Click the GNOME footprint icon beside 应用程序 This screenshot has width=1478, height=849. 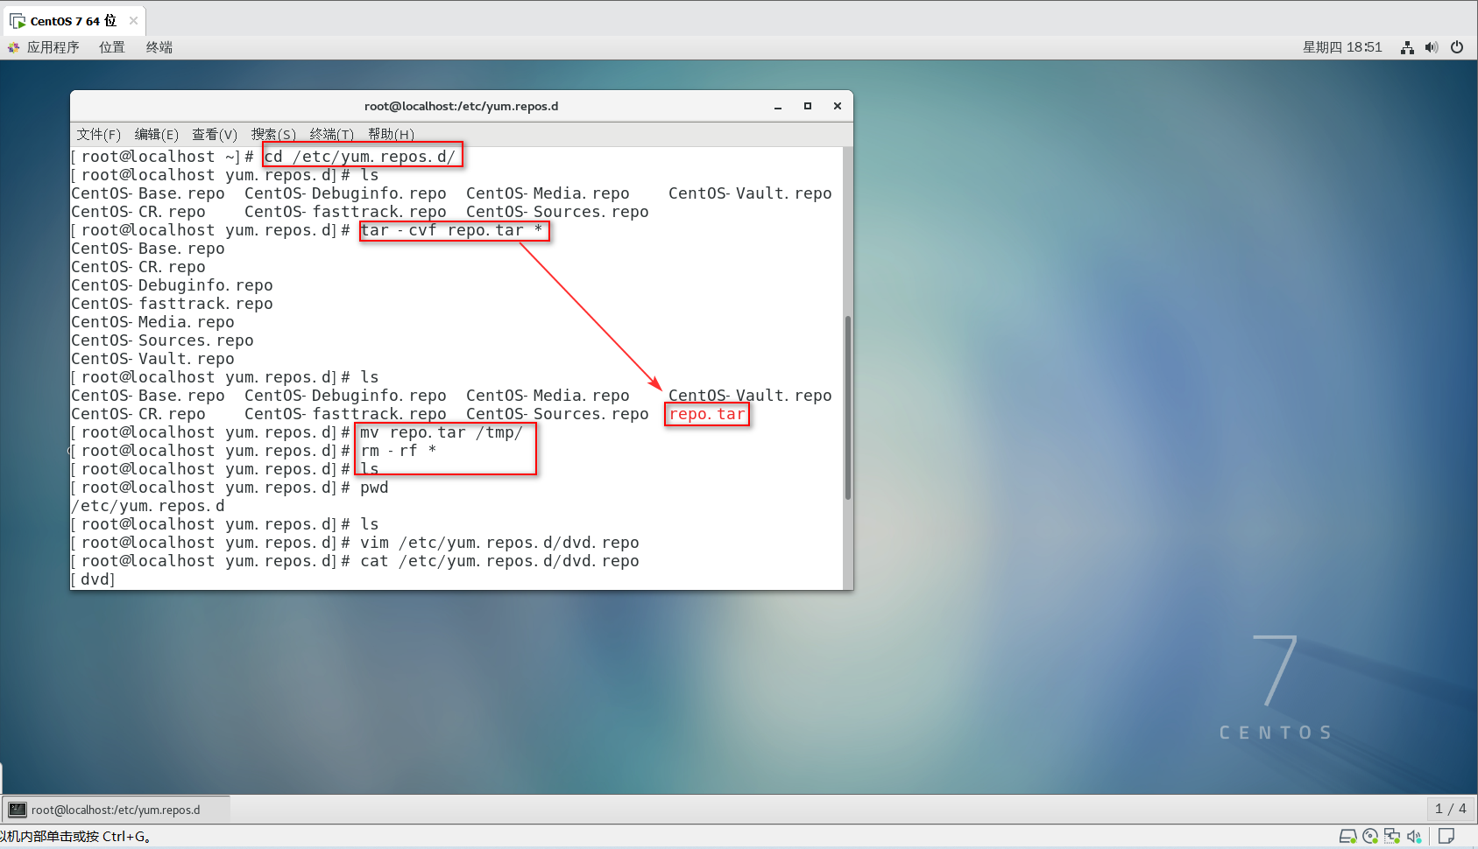pyautogui.click(x=12, y=47)
